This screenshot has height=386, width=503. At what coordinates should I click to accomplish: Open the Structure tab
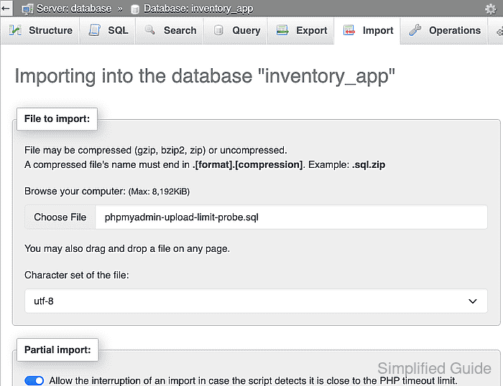pyautogui.click(x=40, y=30)
